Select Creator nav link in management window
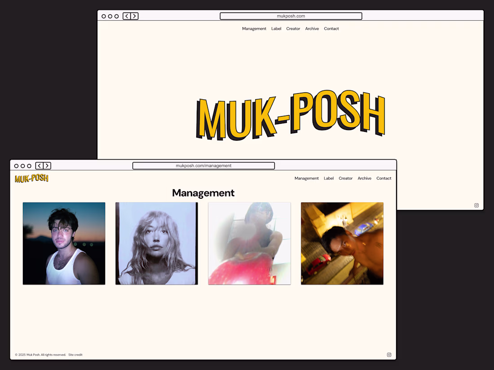This screenshot has width=494, height=370. click(x=346, y=178)
